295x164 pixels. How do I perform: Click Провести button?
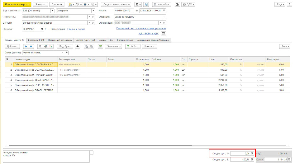(x=57, y=5)
